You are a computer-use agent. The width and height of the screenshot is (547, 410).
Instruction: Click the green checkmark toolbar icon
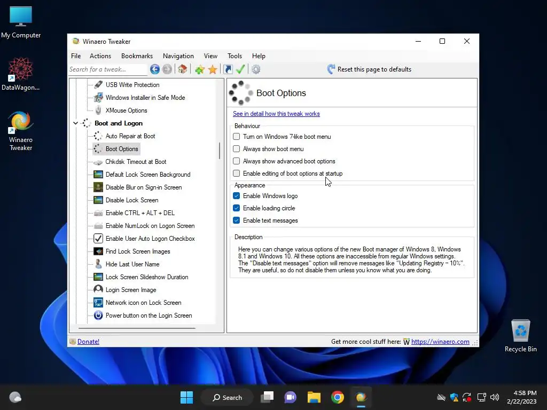tap(240, 69)
